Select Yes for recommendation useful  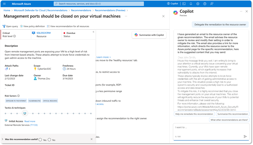[x=40, y=140]
